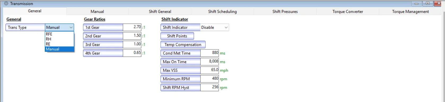Click the Cond Met Time value field
The image size is (445, 102).
[209, 53]
